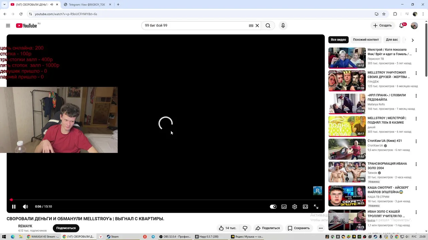View site information icon in address bar
The width and height of the screenshot is (428, 240).
30,14
